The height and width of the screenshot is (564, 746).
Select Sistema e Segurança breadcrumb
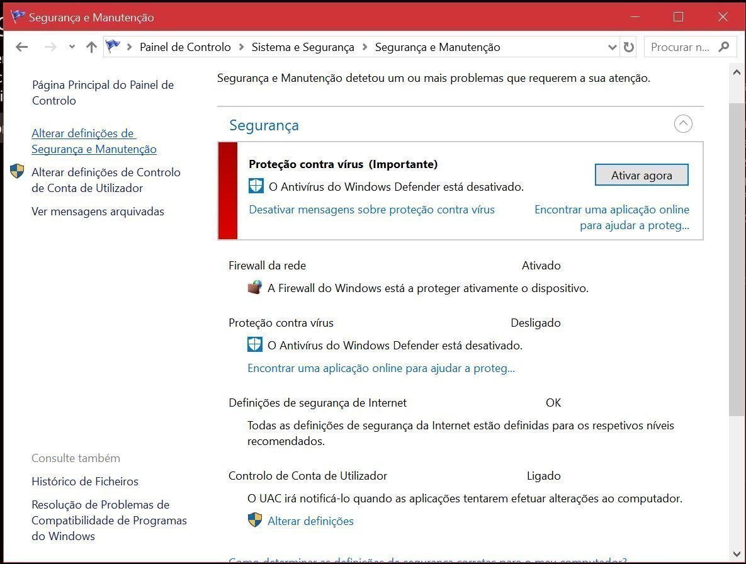pyautogui.click(x=303, y=47)
